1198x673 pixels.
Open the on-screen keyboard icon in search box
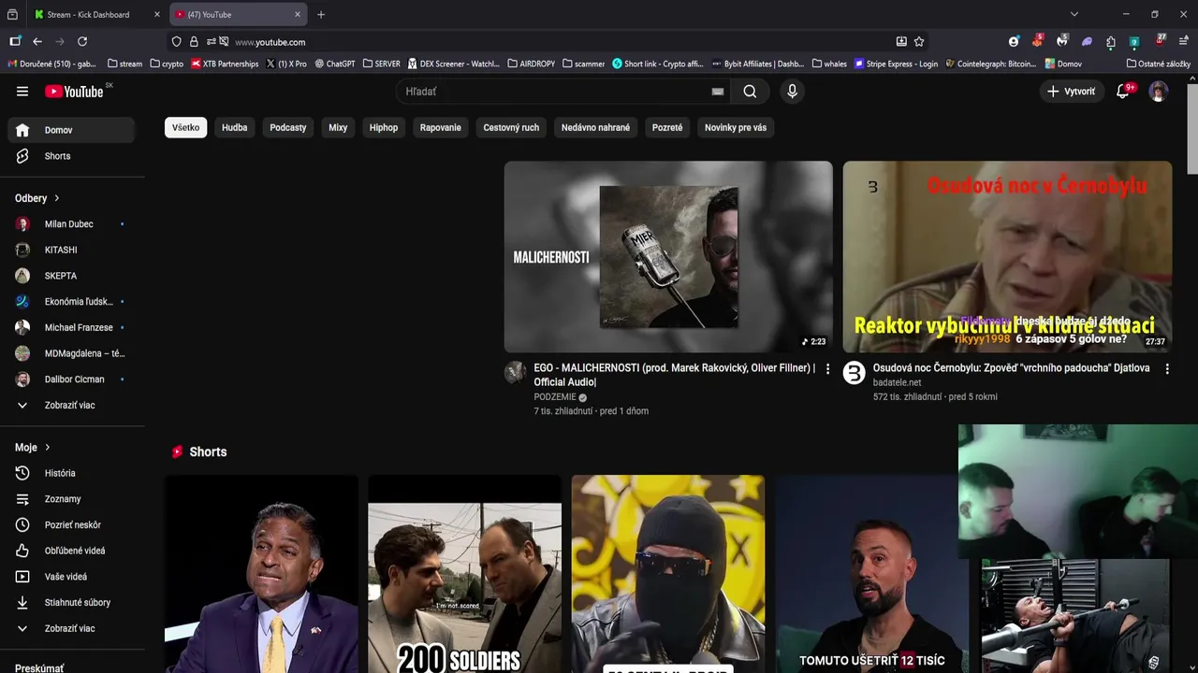tap(718, 92)
